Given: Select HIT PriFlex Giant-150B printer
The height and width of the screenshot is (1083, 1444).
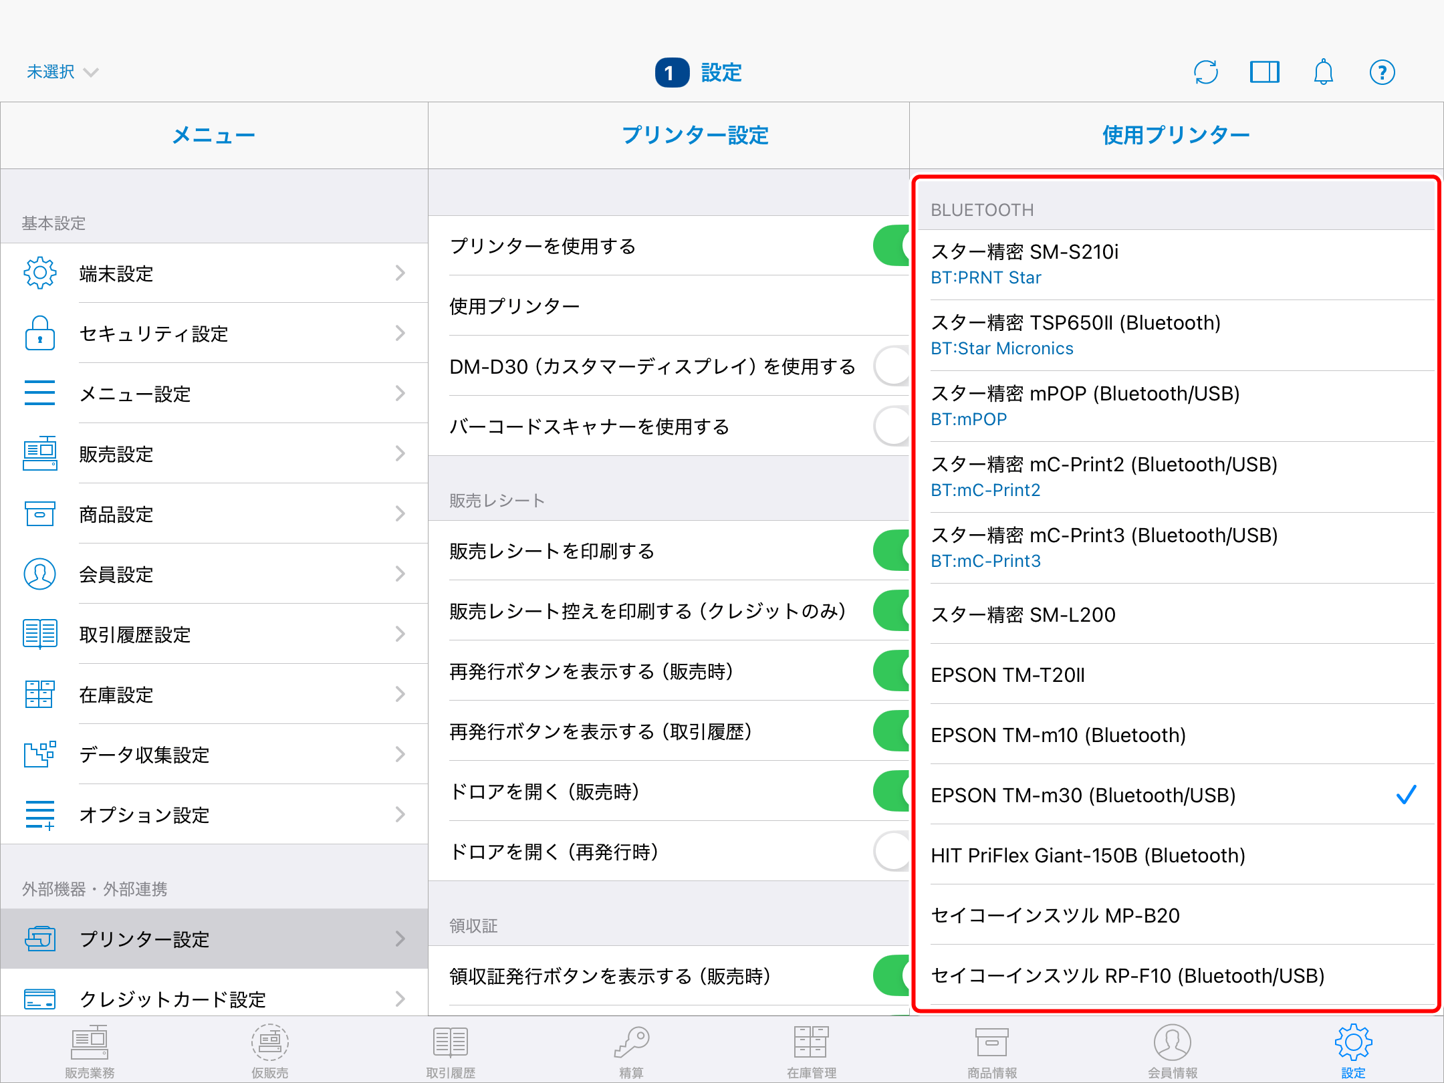Looking at the screenshot, I should pyautogui.click(x=1177, y=855).
